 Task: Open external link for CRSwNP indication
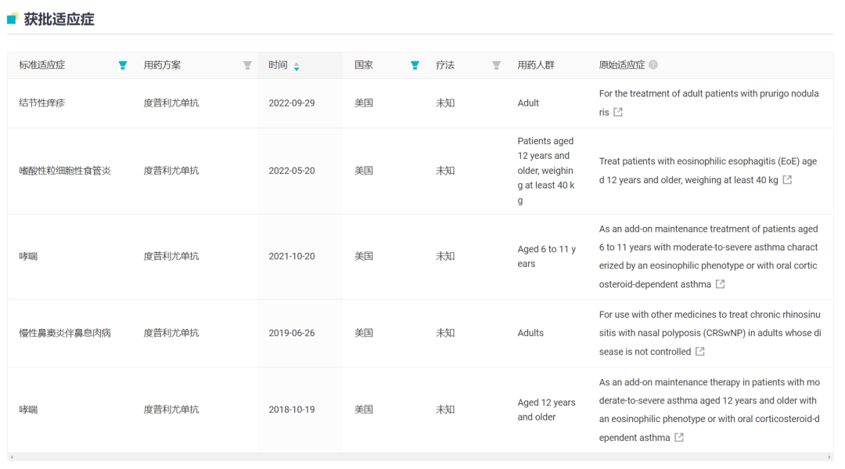[x=700, y=352]
